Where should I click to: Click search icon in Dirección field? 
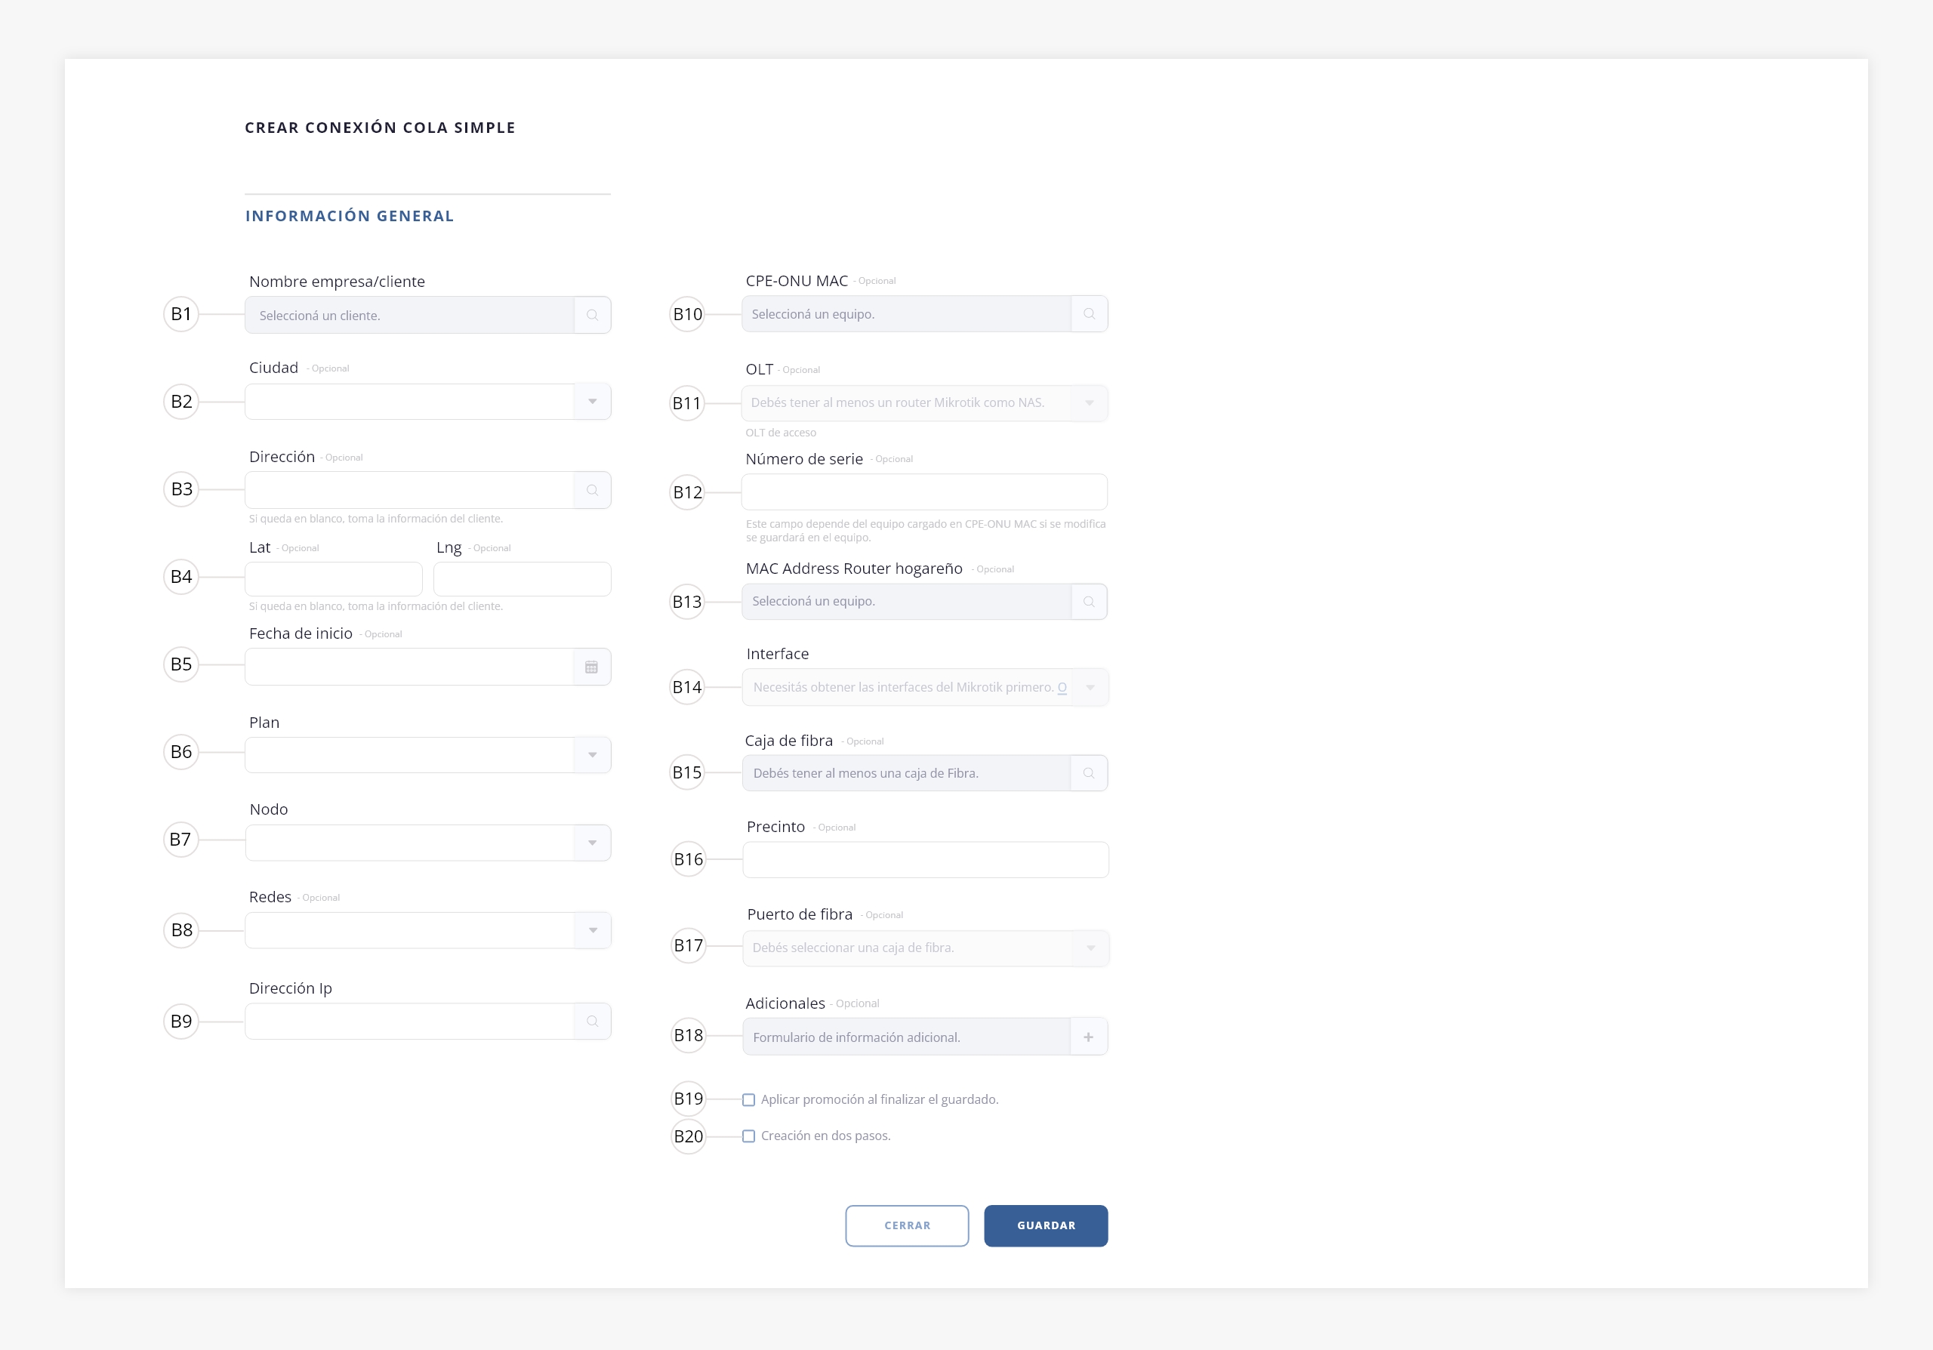tap(592, 490)
